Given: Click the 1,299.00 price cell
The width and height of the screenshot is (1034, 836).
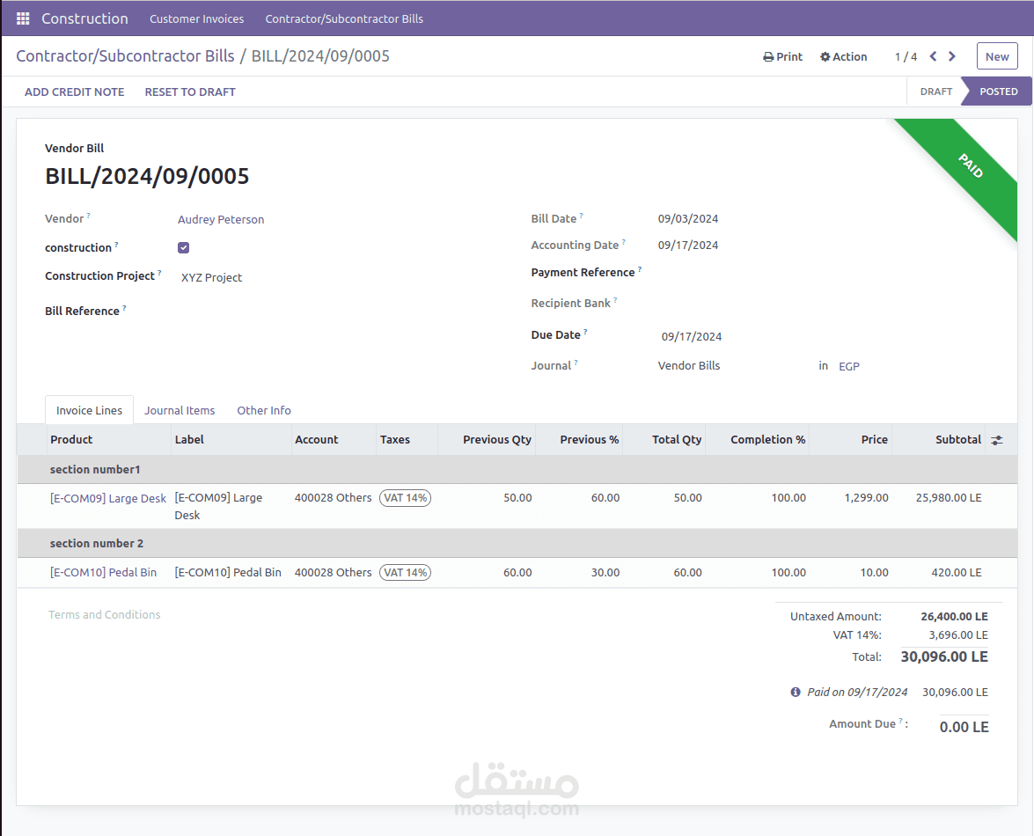Looking at the screenshot, I should click(x=866, y=498).
